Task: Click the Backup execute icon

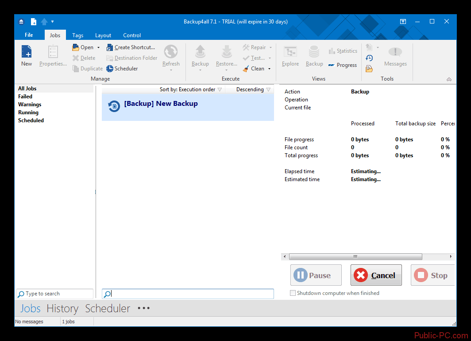Action: pos(200,52)
